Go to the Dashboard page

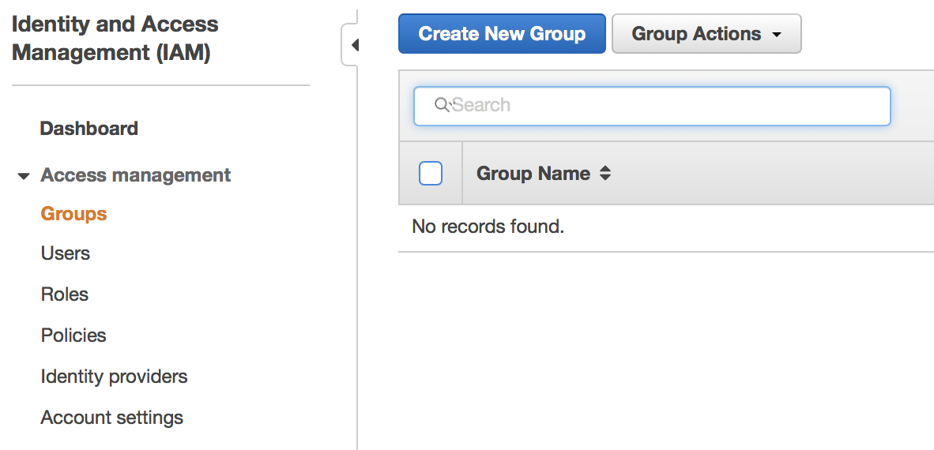[89, 129]
